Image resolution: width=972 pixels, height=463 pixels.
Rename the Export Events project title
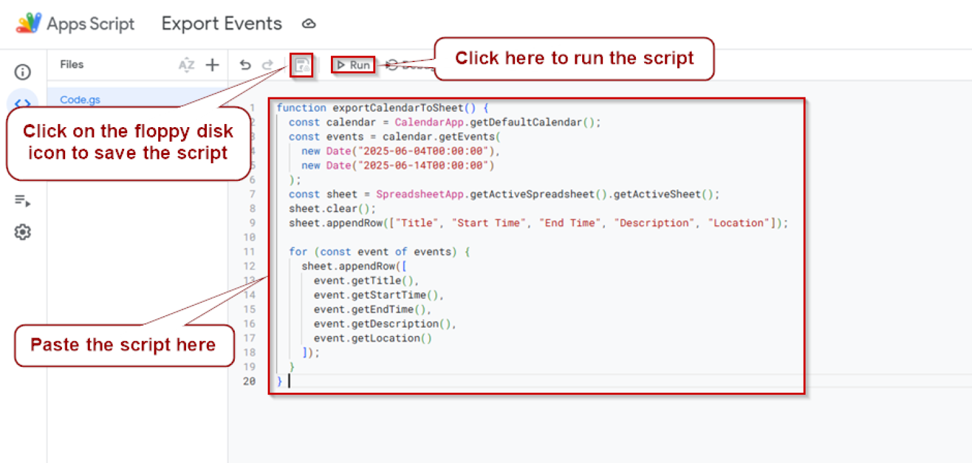[221, 23]
